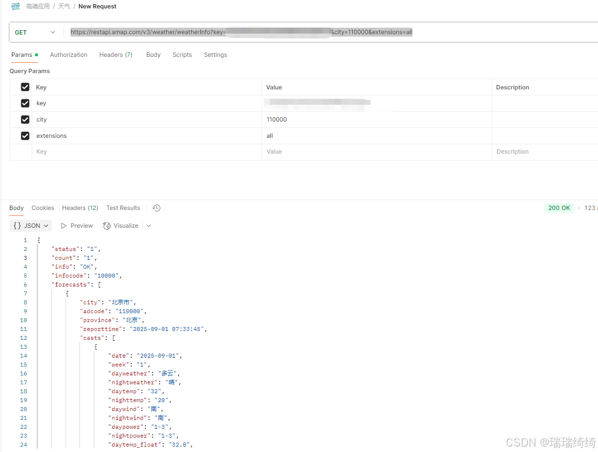Click the request URL input field
Screen dimensions: 598x452
pos(332,33)
